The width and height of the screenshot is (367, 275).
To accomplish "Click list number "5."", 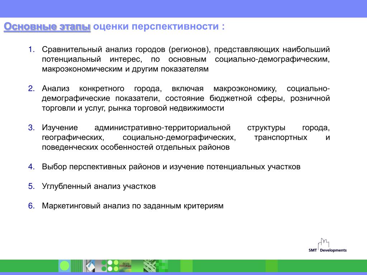I will [x=32, y=186].
